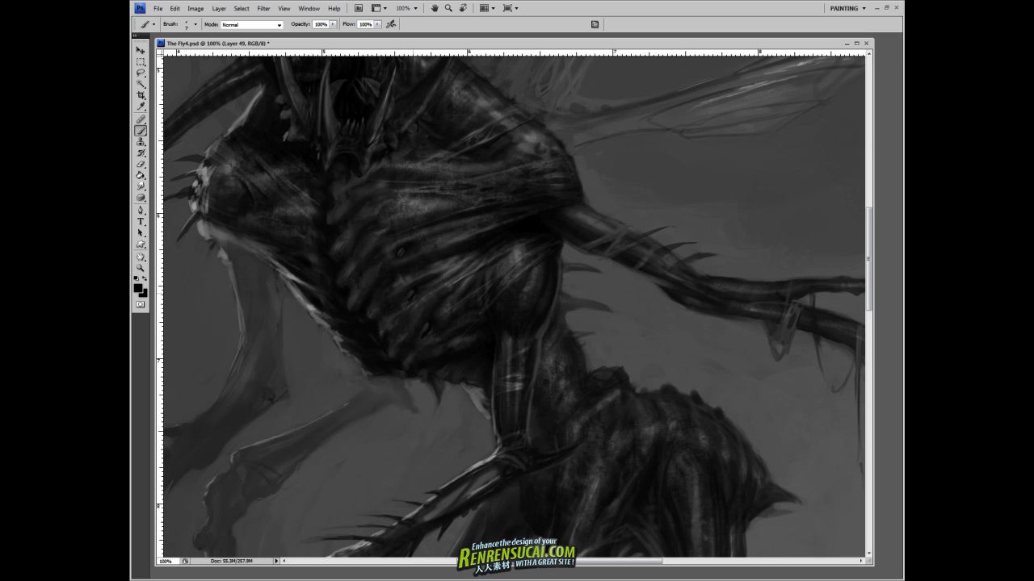
Task: Open the PAINTING workspace switcher
Action: click(848, 8)
